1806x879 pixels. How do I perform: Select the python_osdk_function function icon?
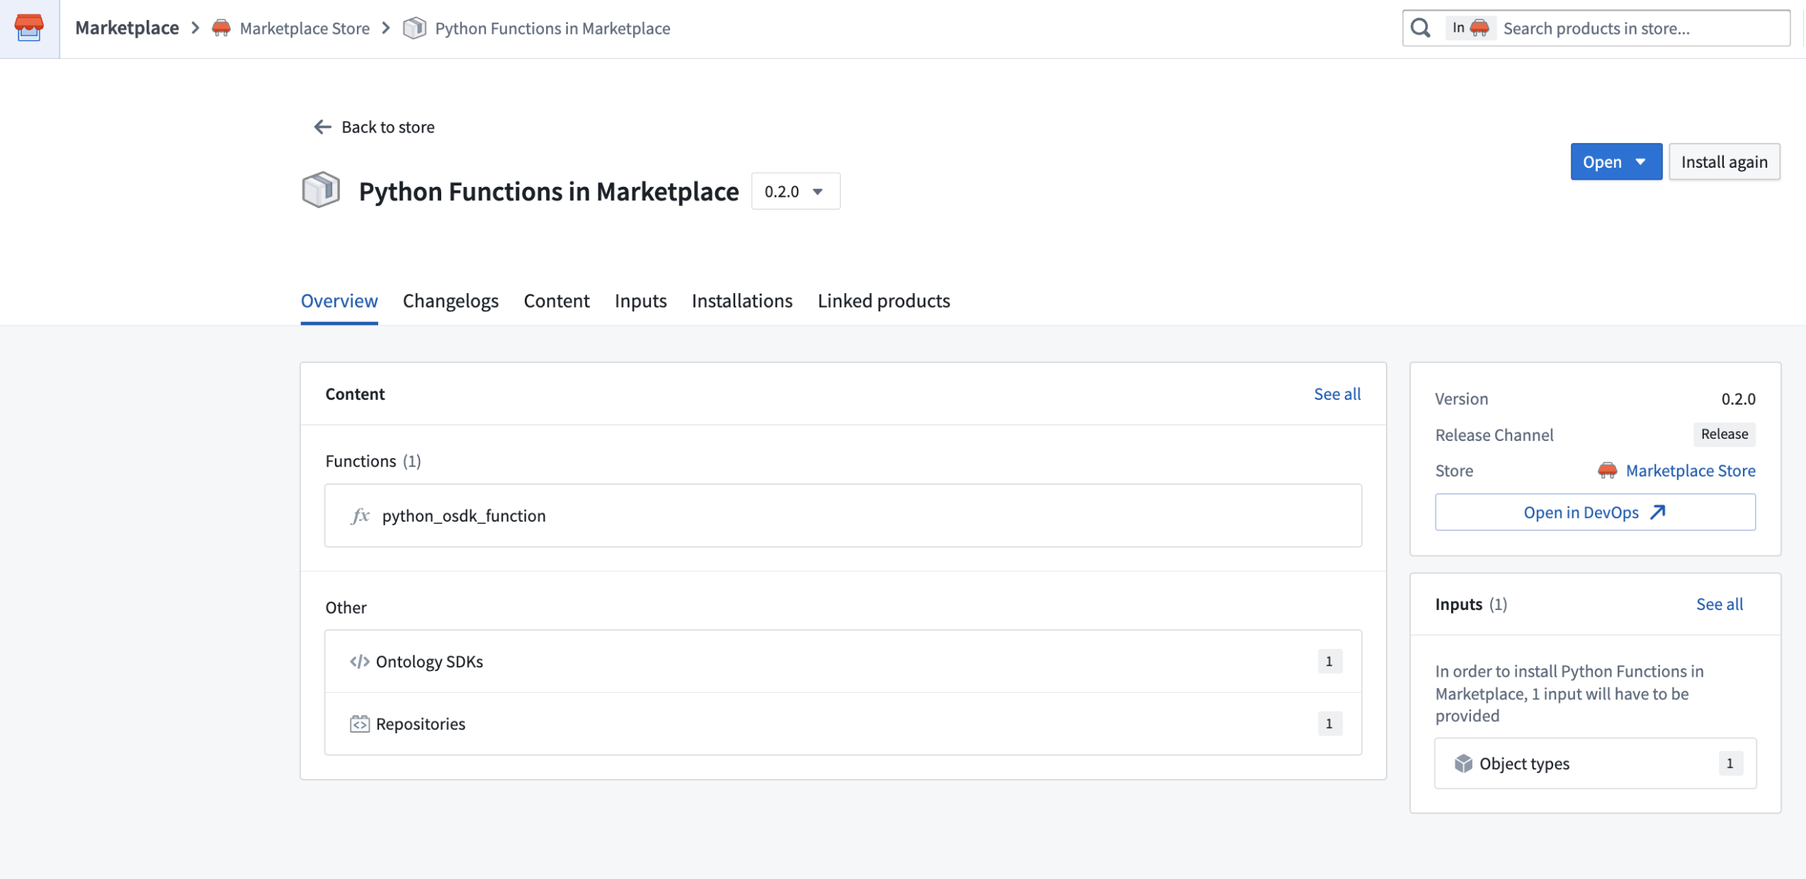point(360,515)
